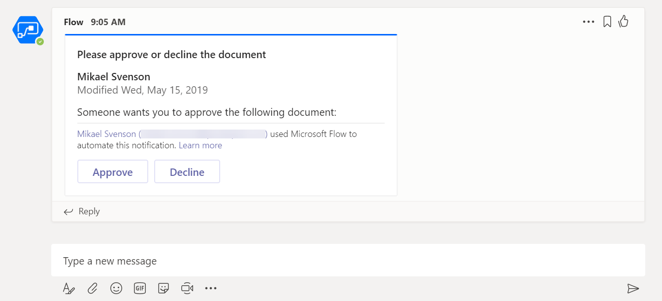This screenshot has width=662, height=301.
Task: Open the 9:05 AM message timestamp
Action: tap(109, 22)
